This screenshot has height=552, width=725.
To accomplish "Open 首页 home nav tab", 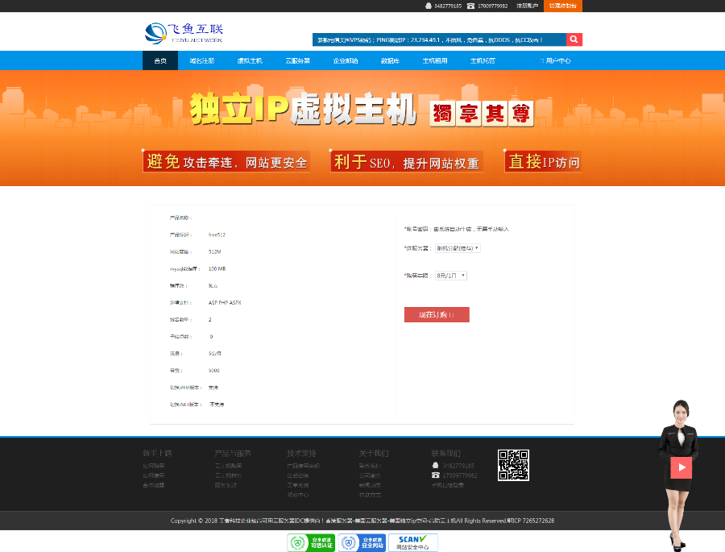I will [x=160, y=60].
